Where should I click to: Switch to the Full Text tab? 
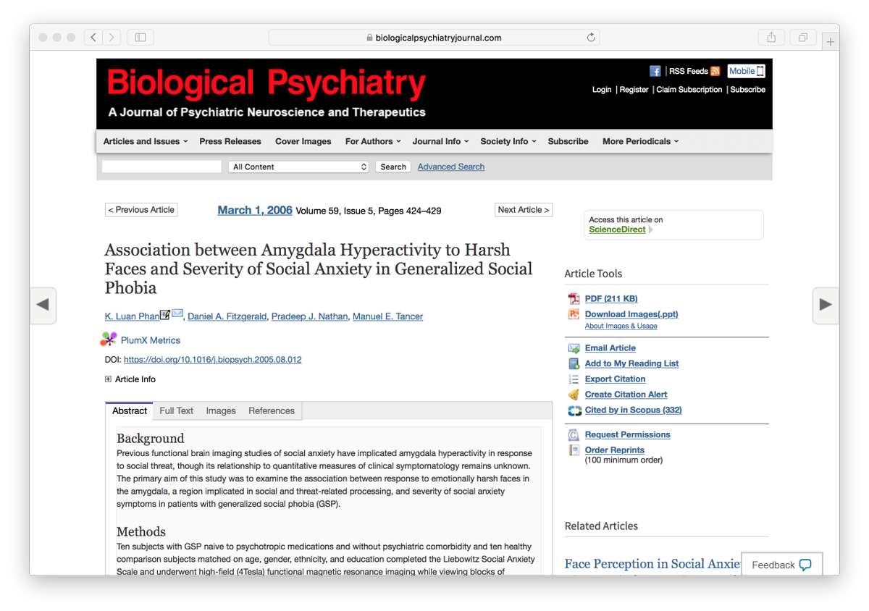pos(176,410)
